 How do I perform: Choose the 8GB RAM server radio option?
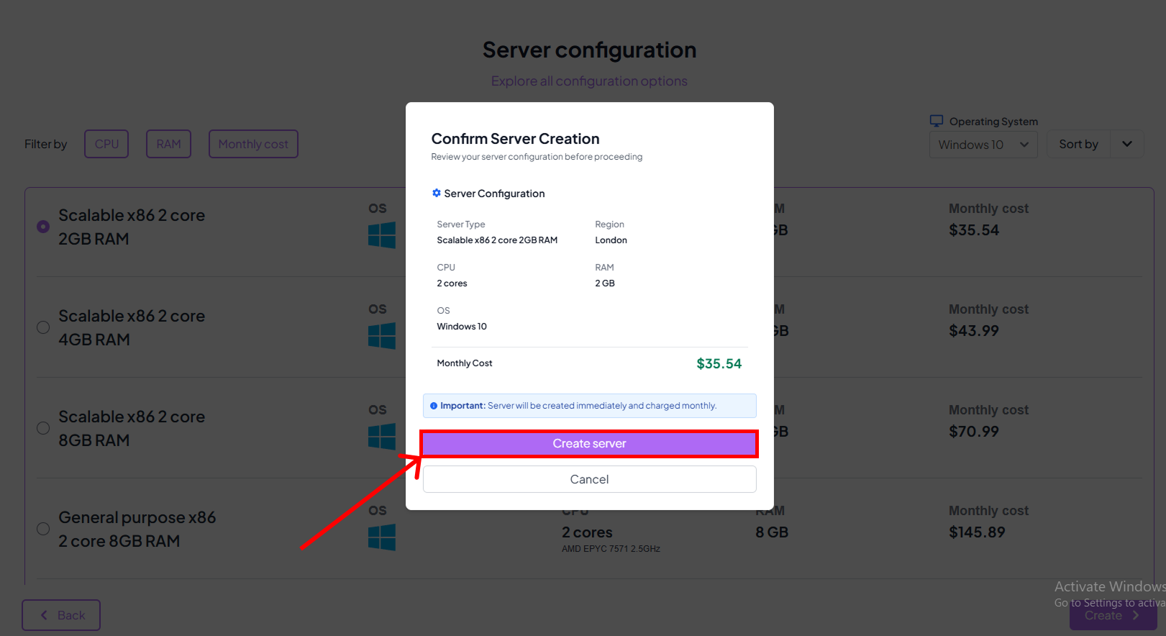click(x=42, y=427)
